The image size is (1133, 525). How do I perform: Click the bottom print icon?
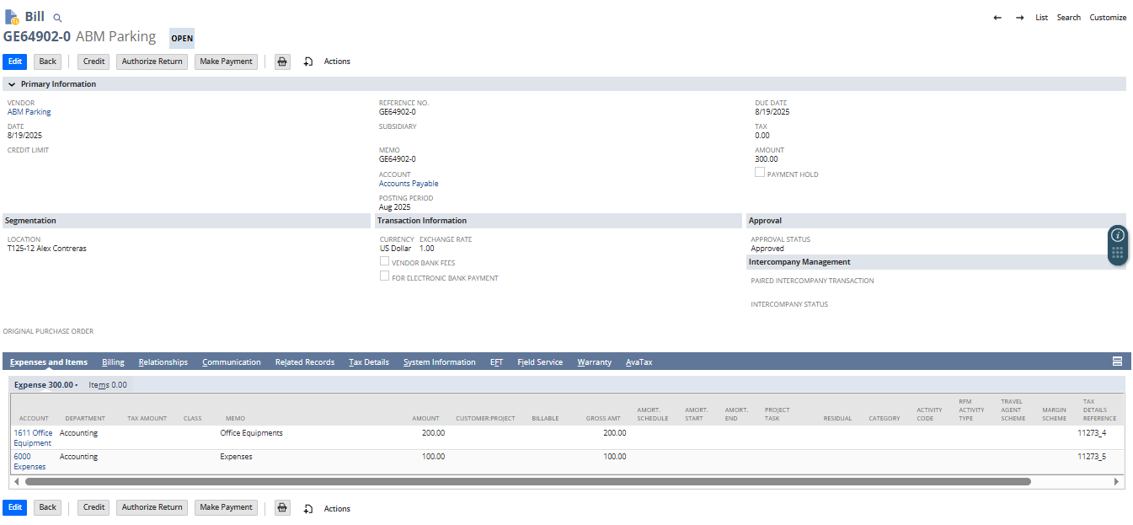282,508
